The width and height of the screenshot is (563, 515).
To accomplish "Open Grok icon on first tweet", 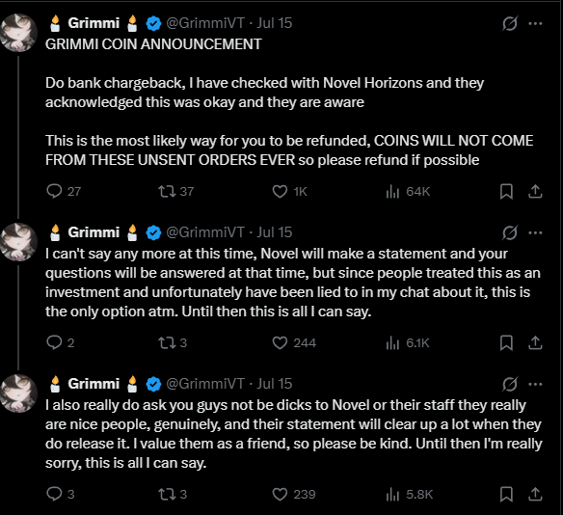I will (x=510, y=24).
